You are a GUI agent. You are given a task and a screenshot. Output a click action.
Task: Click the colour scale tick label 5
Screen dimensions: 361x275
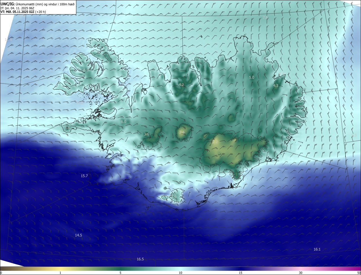(120, 273)
